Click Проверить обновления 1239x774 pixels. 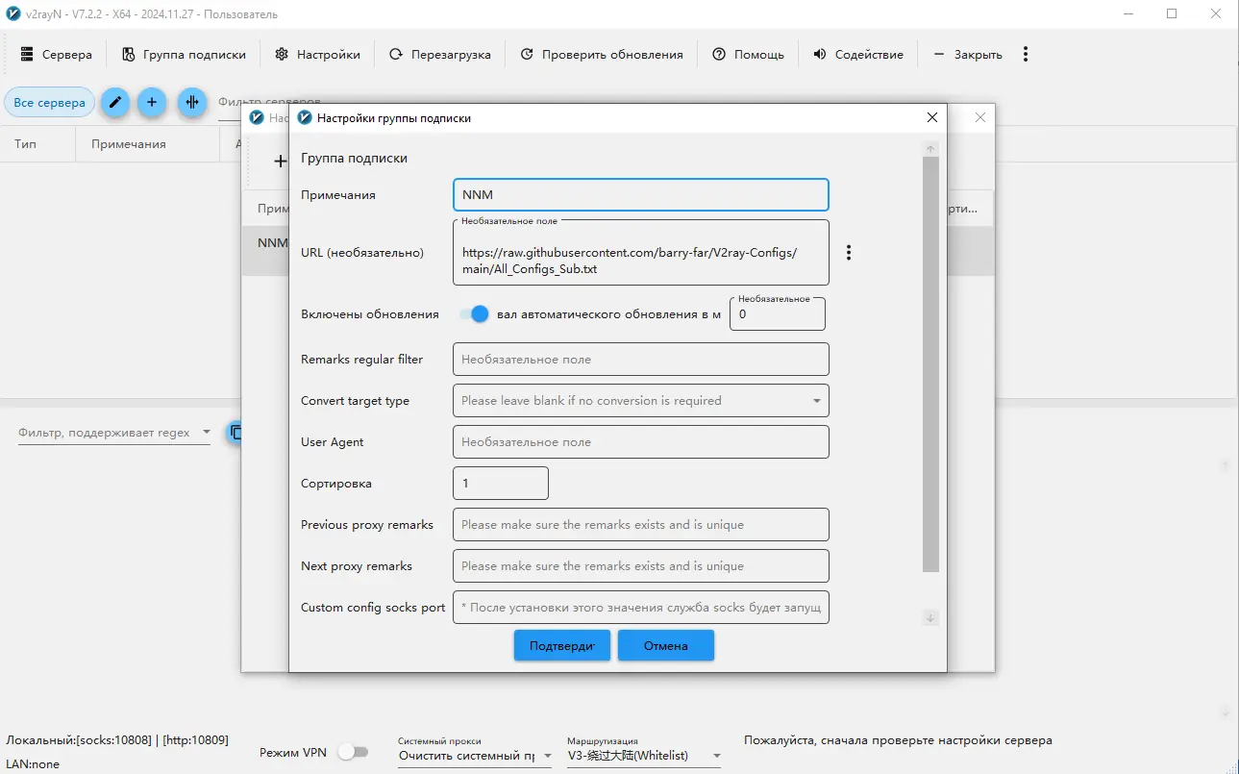[x=602, y=55]
